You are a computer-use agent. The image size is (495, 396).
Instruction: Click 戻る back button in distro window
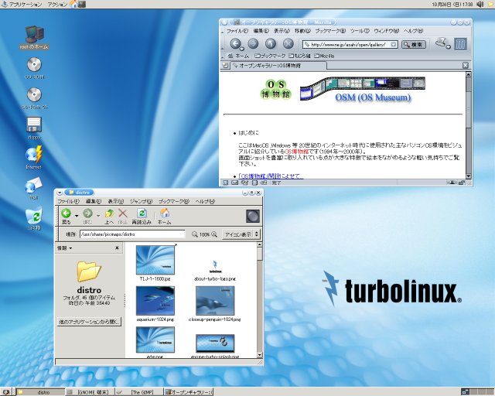tap(67, 217)
